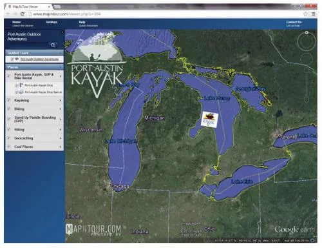Viewport: 322px width, 248px height.
Task: Open the Help menu item
Action: tap(88, 24)
